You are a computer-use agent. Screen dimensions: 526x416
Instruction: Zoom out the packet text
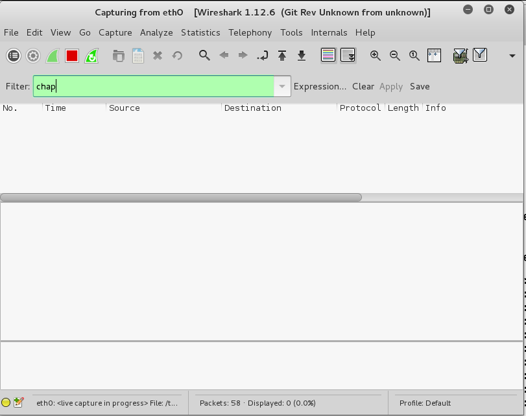395,55
